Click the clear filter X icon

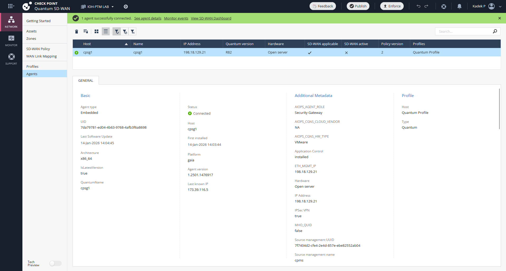(133, 32)
